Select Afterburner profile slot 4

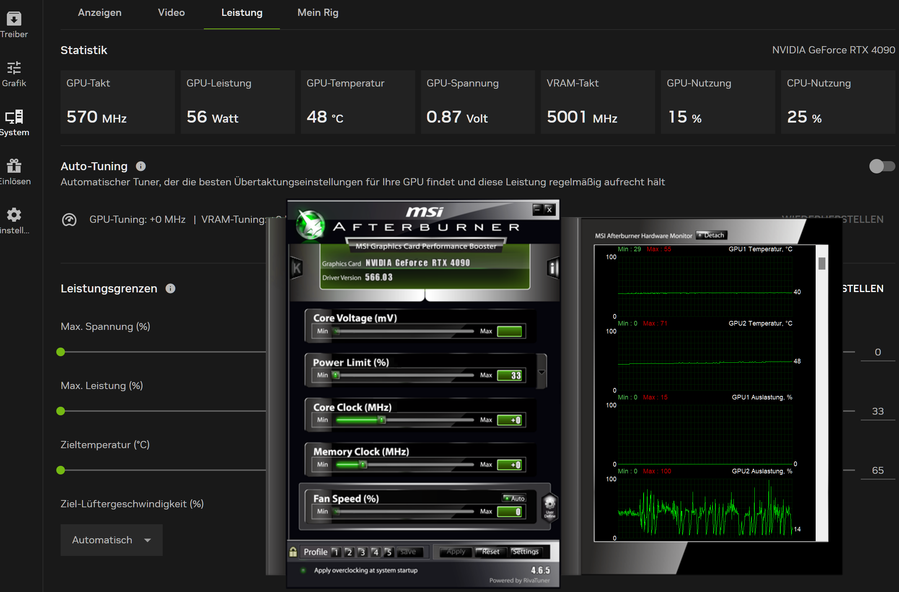click(x=375, y=552)
